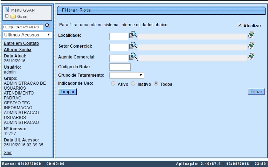
Task: Open the Ultimos Acessos dropdown
Action: [x=27, y=35]
